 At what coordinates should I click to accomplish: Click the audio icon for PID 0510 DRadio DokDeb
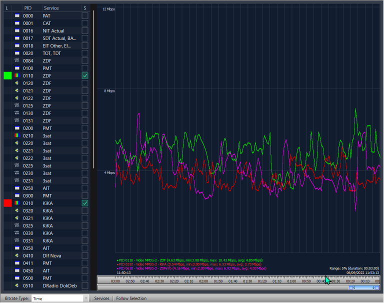pyautogui.click(x=17, y=285)
